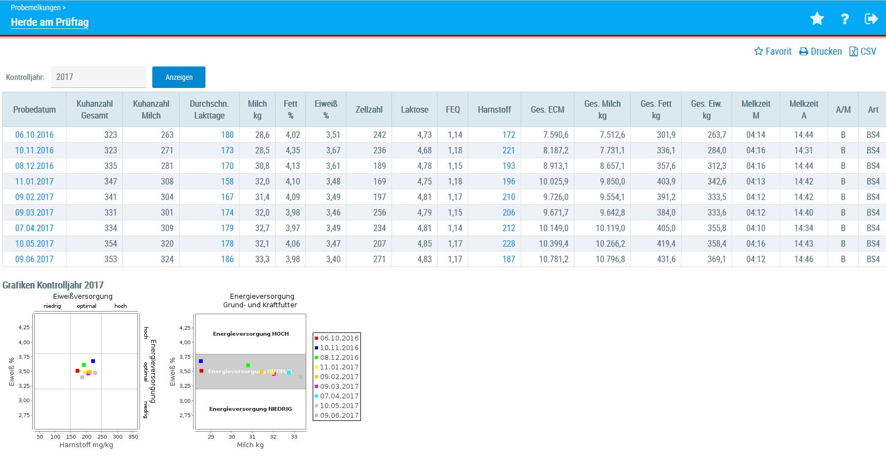Click the Energieversorgung chart
Screen dimensions: 886x459
[x=250, y=371]
